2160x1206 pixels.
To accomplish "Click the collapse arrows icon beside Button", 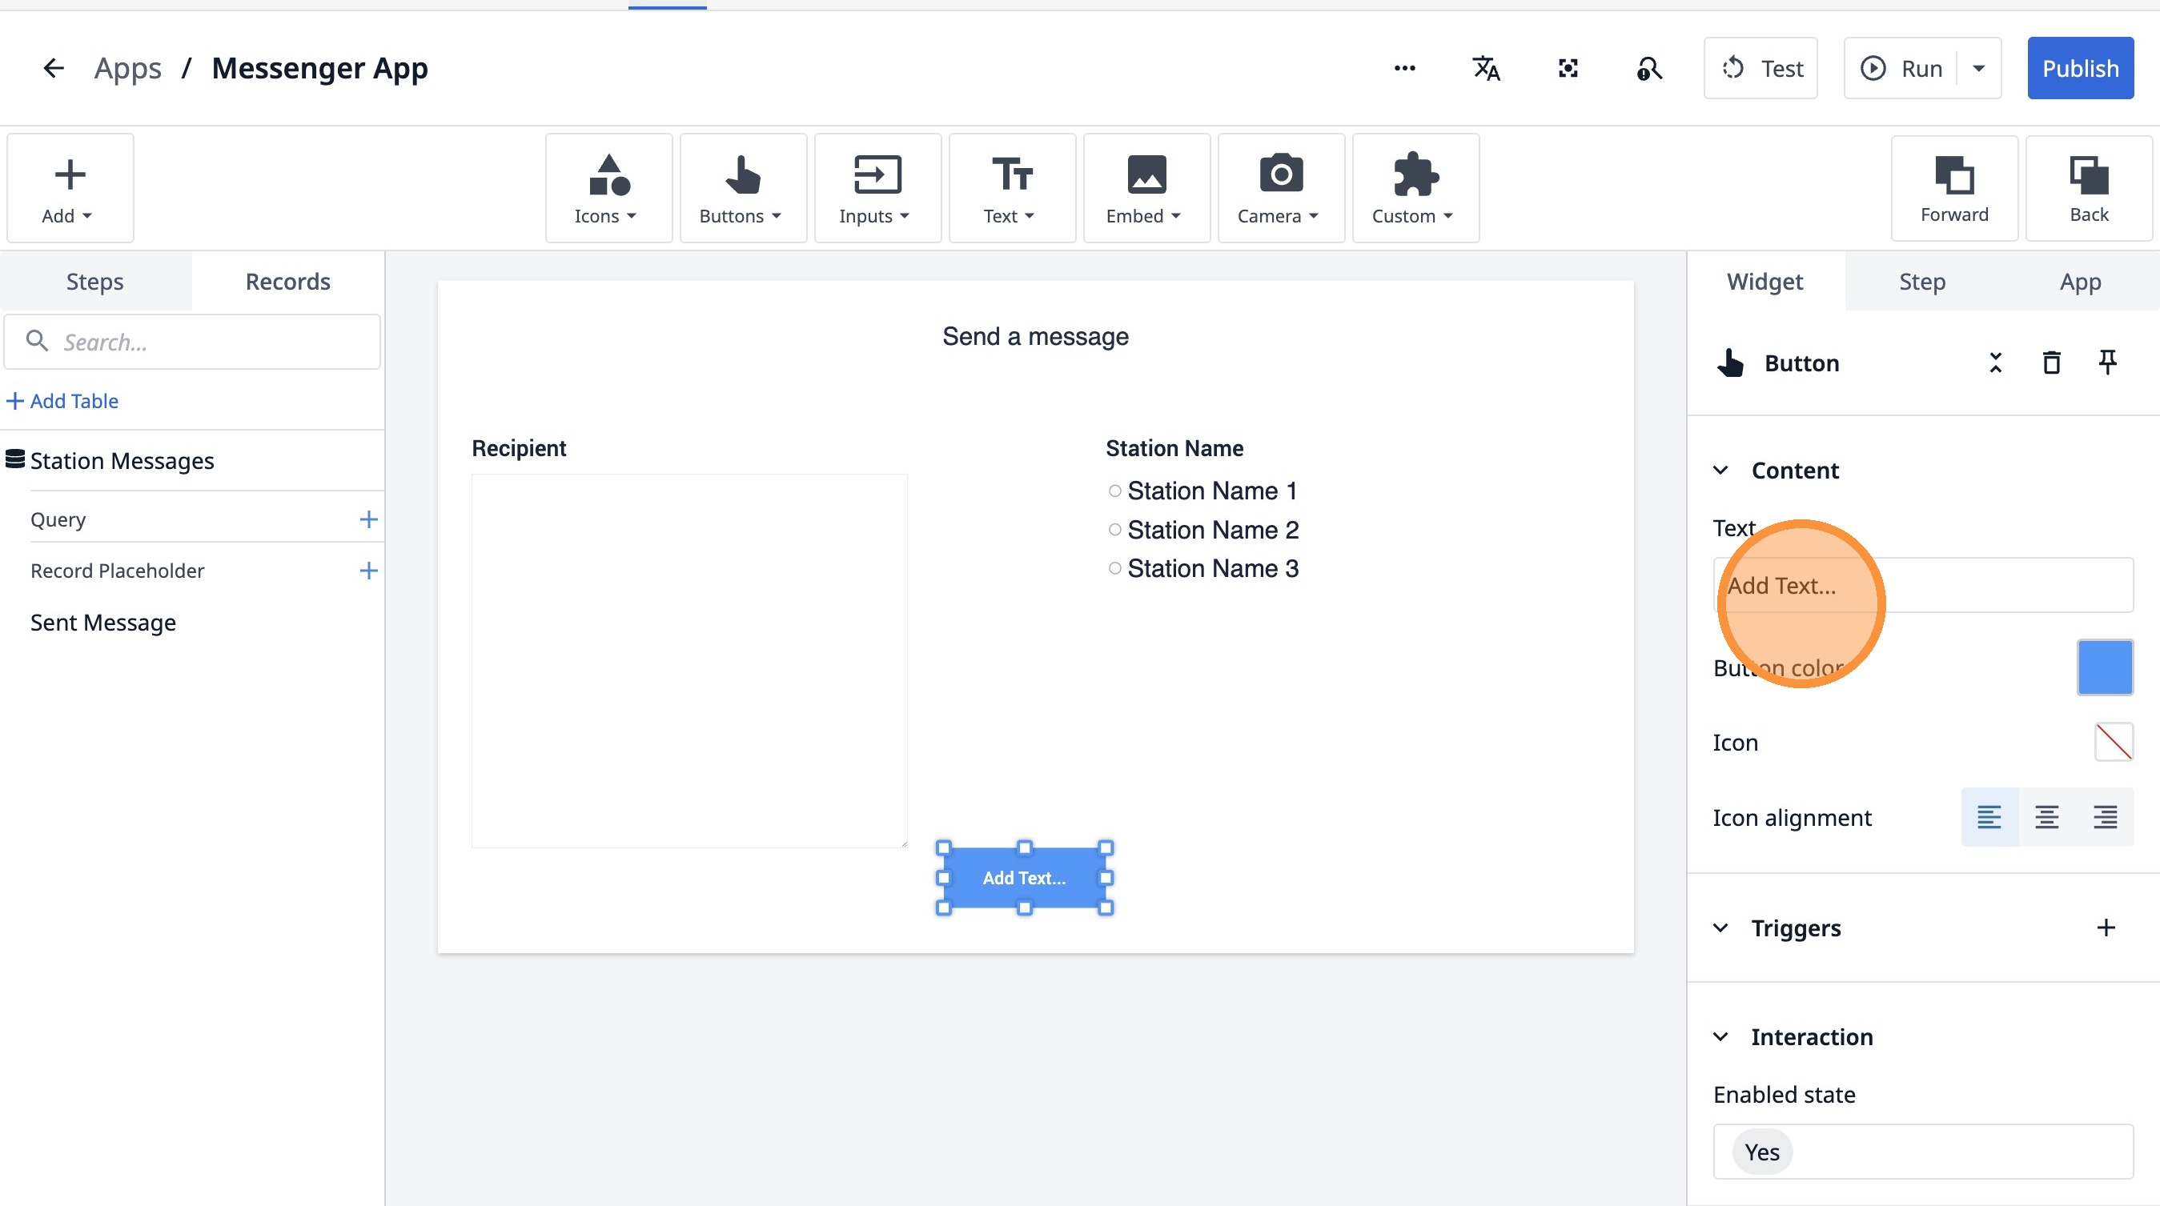I will pos(1996,363).
